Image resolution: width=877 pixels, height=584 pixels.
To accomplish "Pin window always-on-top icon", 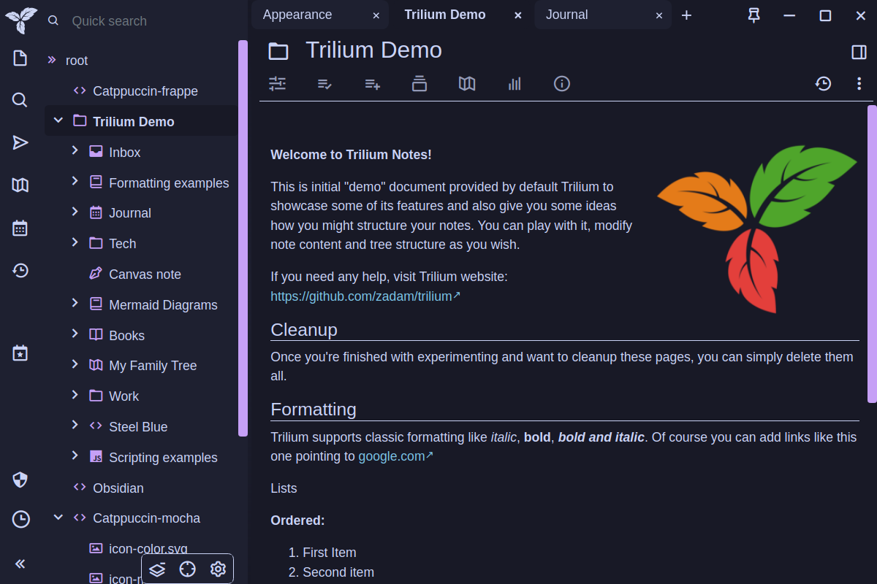I will (x=754, y=15).
